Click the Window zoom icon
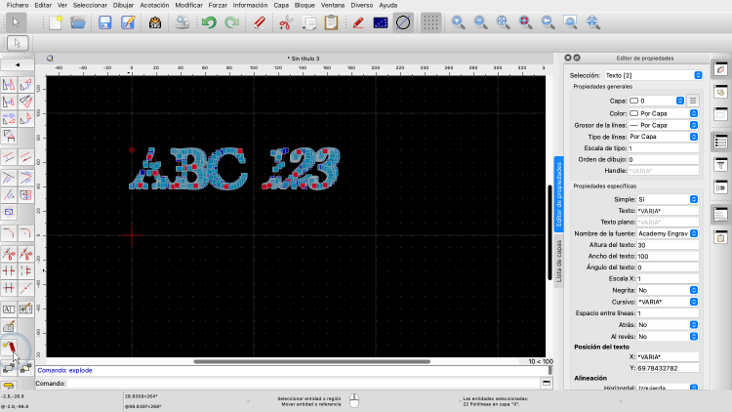This screenshot has width=732, height=412. [x=571, y=22]
